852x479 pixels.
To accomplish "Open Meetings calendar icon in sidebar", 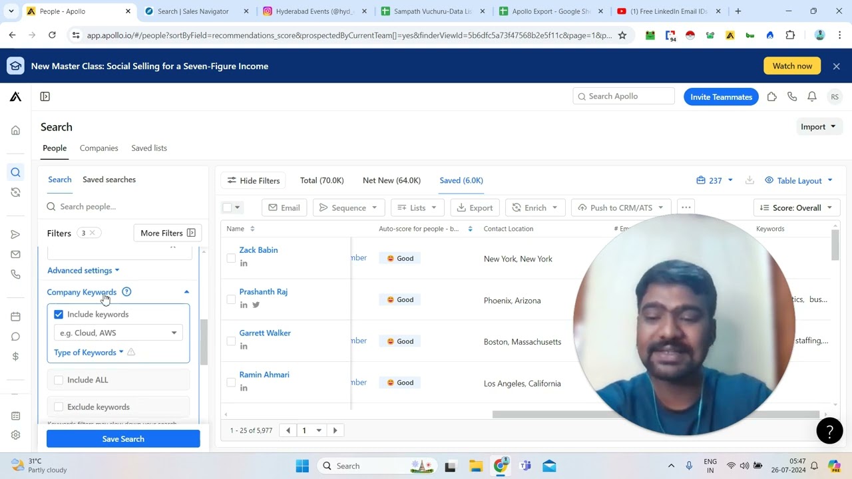I will pyautogui.click(x=15, y=317).
